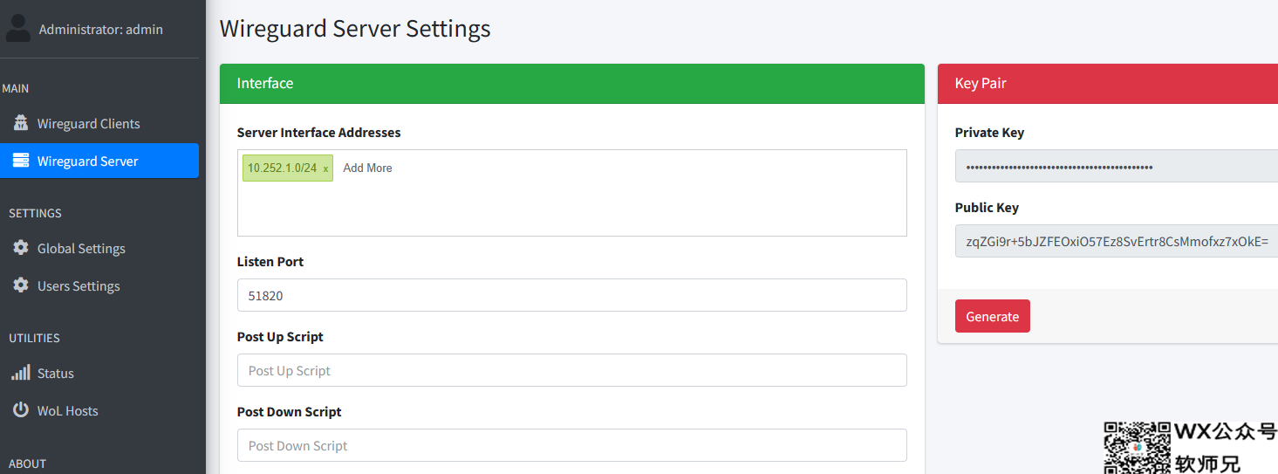Click the Users Settings gear icon
Screen dimensions: 1278x474
tap(21, 285)
